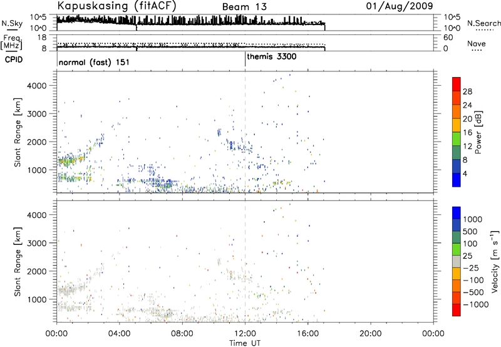This screenshot has height=347, width=501.
Task: Click the power panel 'Slant Range [km]' label
Action: (18, 132)
